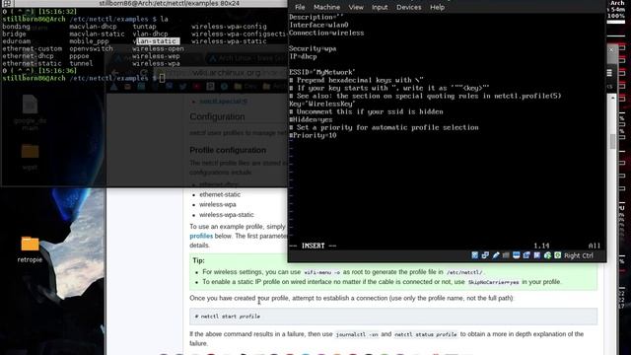
Task: Click the USB devices pen-shaped icon in VM status bar
Action: [496, 255]
